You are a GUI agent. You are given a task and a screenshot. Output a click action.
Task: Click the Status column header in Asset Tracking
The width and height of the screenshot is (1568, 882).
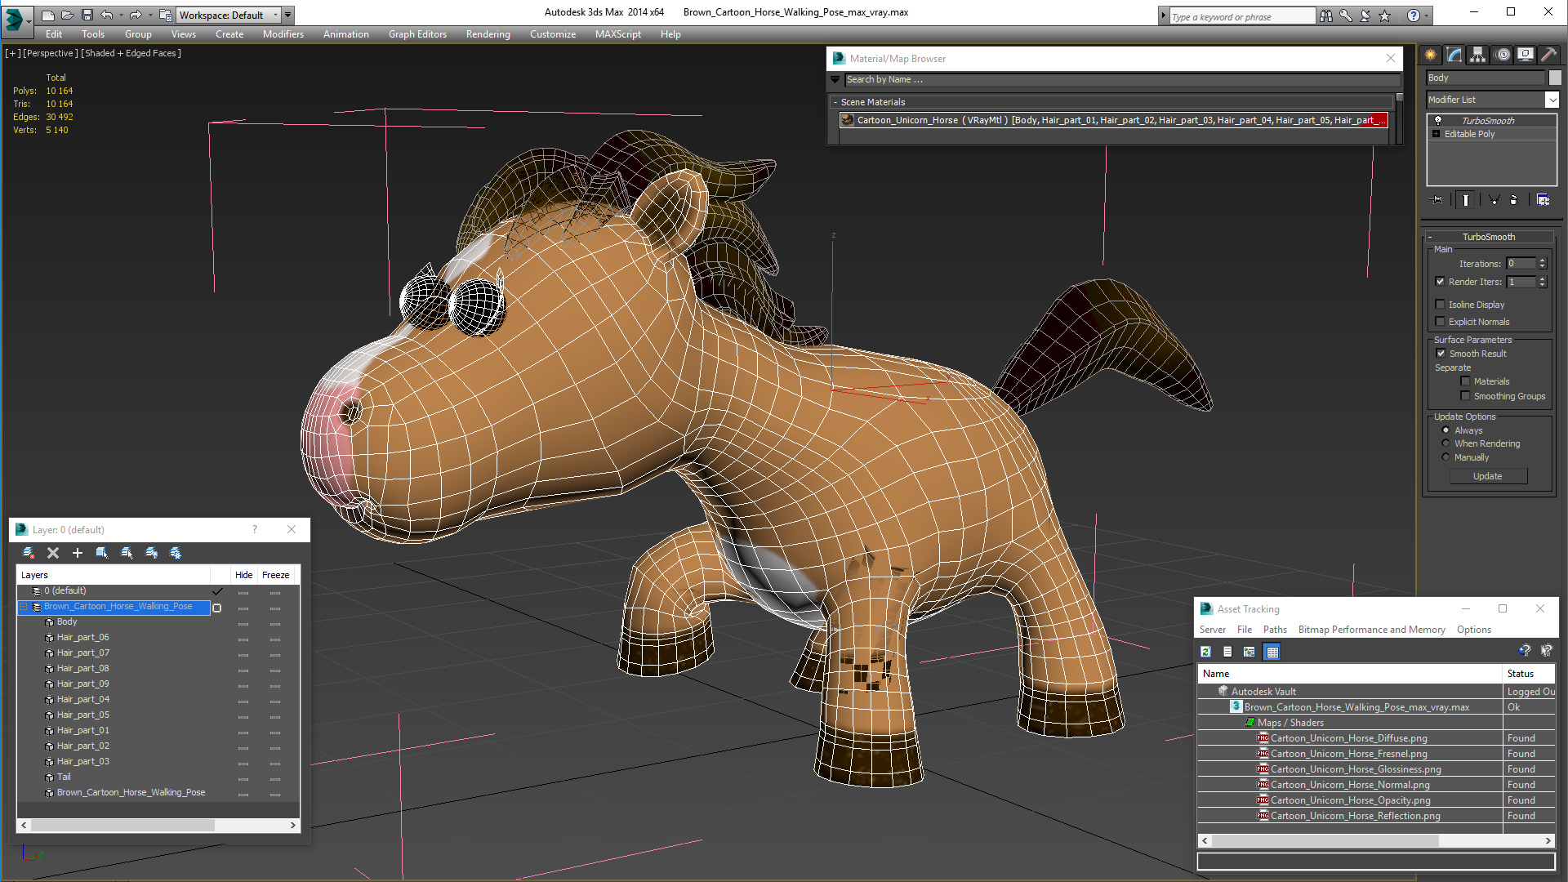[1528, 674]
